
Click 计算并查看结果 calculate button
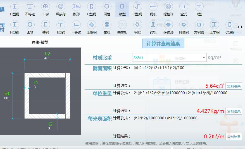coord(163,44)
